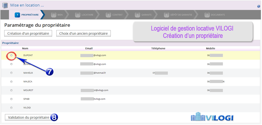Click the Téléphone column header

click(158, 48)
